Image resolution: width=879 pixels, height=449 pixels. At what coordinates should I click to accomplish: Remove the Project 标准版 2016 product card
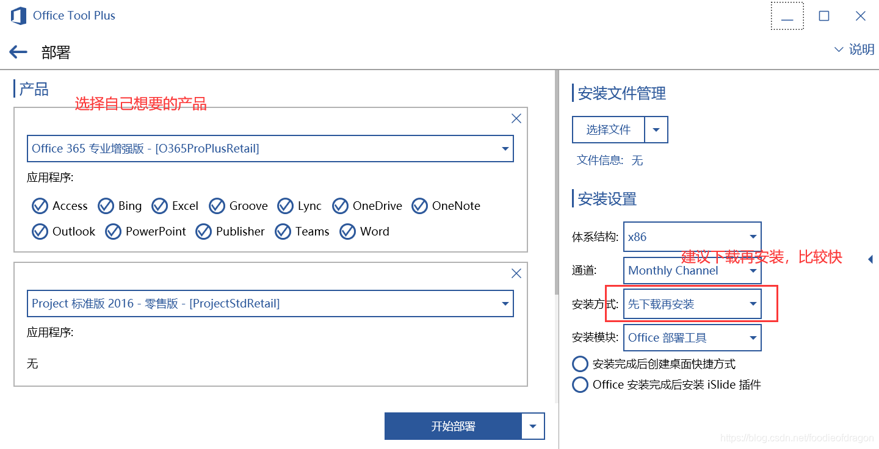click(x=516, y=273)
